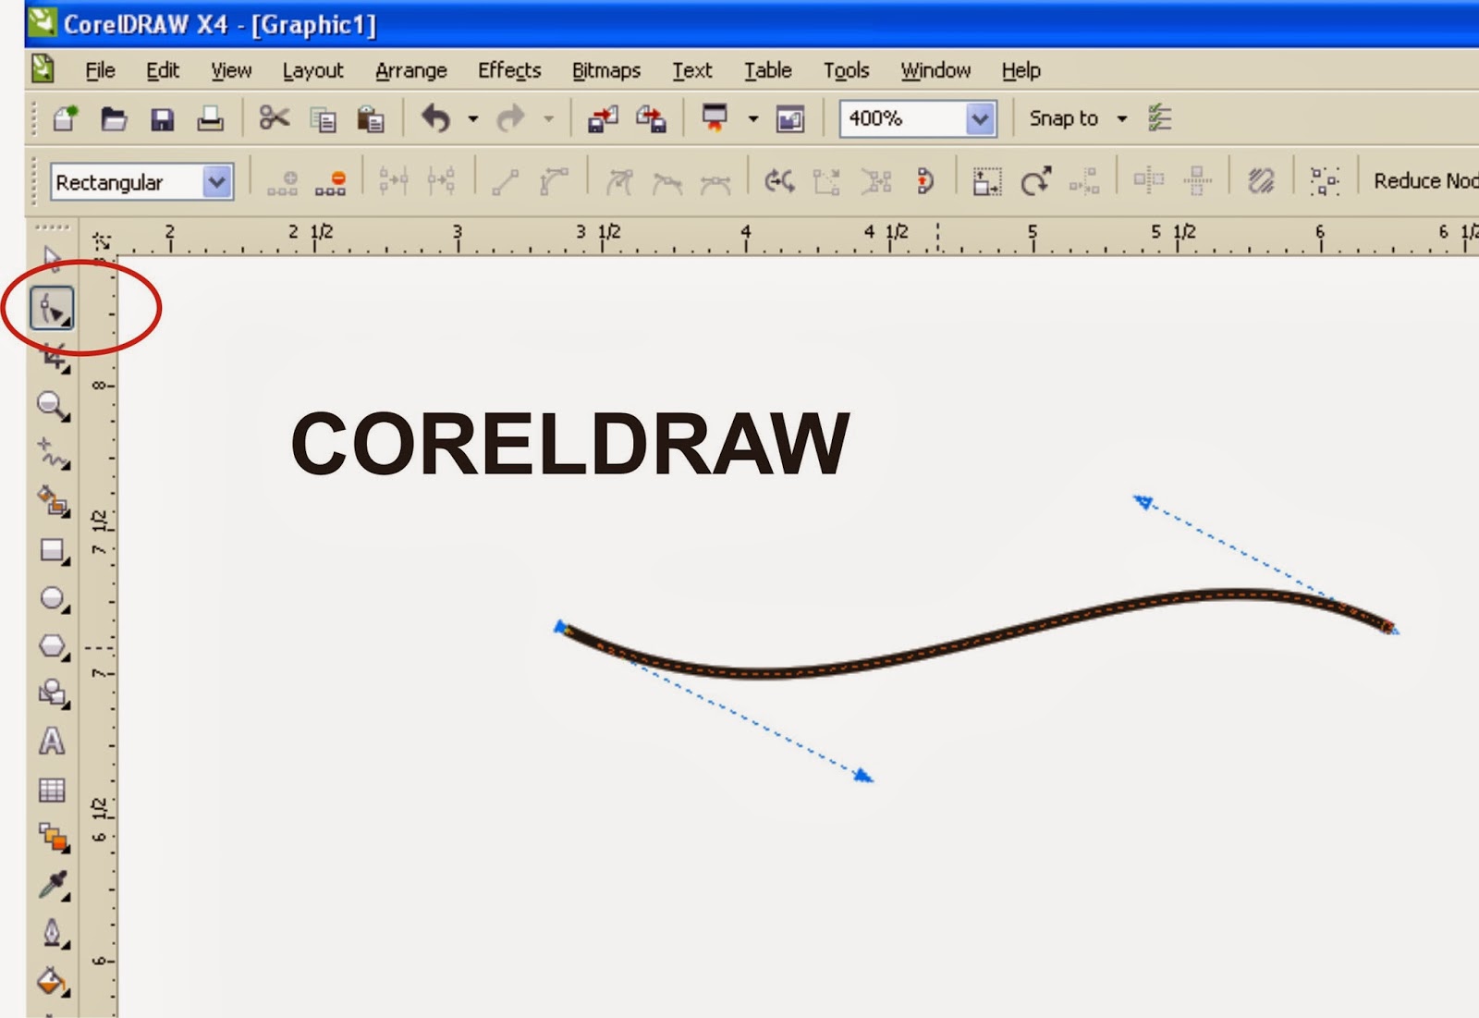The height and width of the screenshot is (1018, 1479).
Task: Open the Table menu
Action: point(768,70)
